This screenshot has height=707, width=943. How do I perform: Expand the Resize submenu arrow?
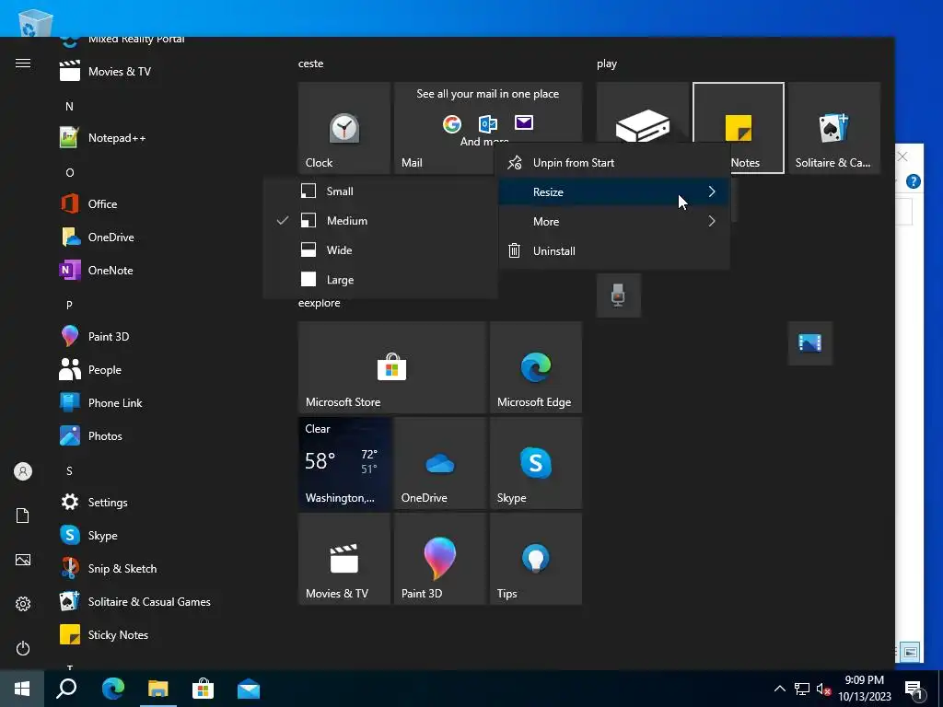click(712, 191)
